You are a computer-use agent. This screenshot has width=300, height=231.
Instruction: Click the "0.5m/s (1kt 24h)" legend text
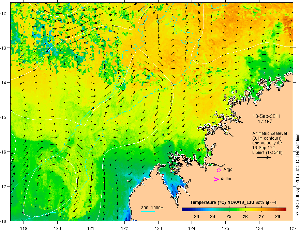[x=267, y=153]
